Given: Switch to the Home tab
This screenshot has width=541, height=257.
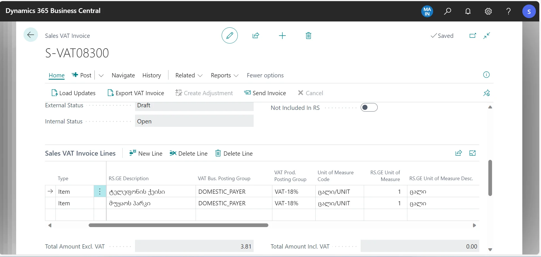Looking at the screenshot, I should [56, 75].
